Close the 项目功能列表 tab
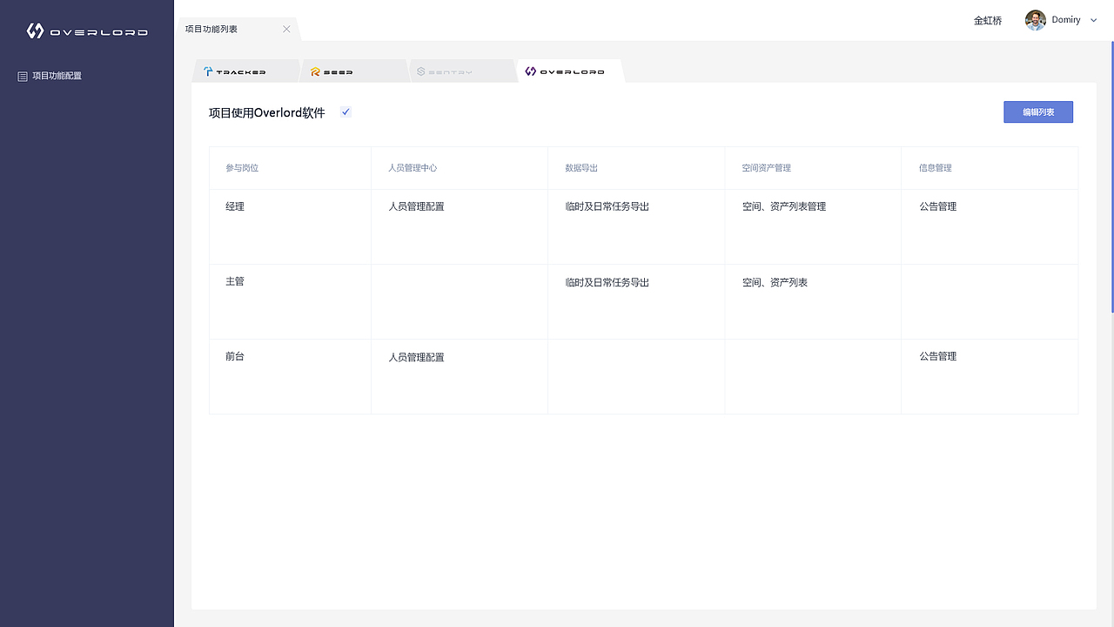Image resolution: width=1114 pixels, height=627 pixels. [286, 28]
